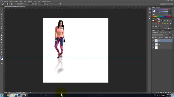Click the foreground color swatch in toolbox
The image size is (174, 97).
pyautogui.click(x=1, y=58)
